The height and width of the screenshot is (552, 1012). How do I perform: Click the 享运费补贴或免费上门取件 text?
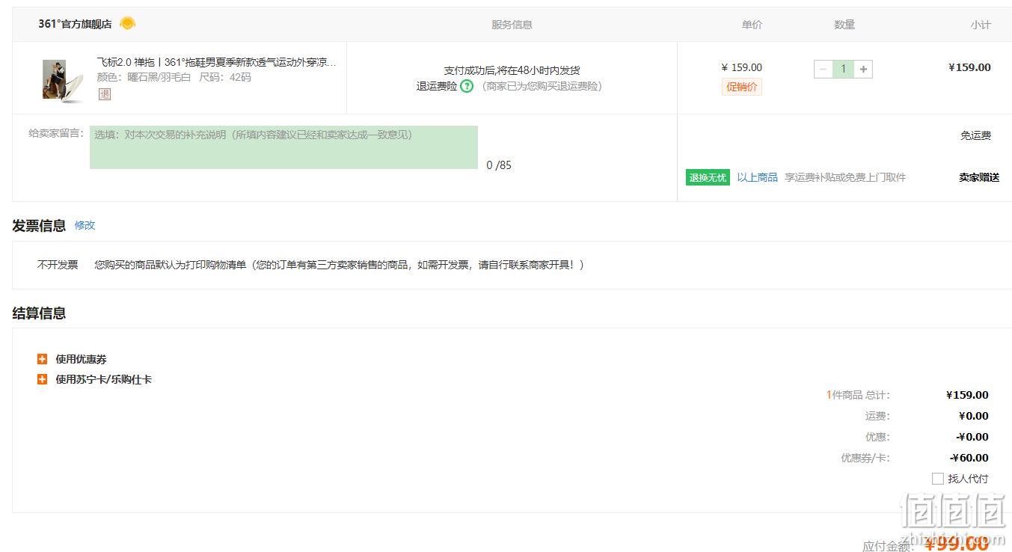pyautogui.click(x=845, y=177)
